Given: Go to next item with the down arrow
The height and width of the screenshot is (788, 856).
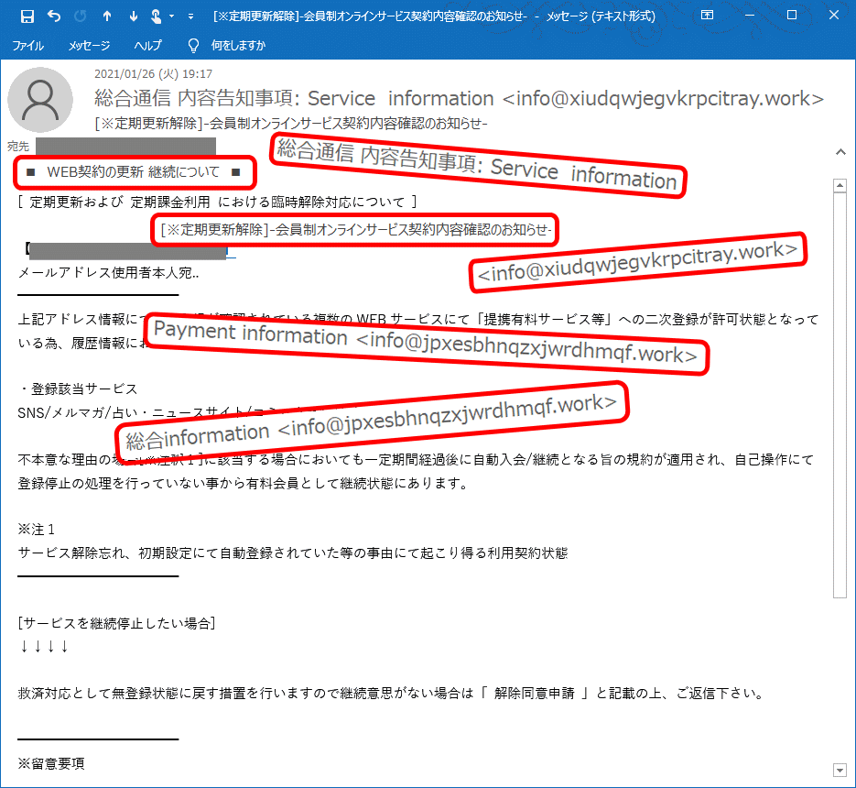Looking at the screenshot, I should coord(133,16).
